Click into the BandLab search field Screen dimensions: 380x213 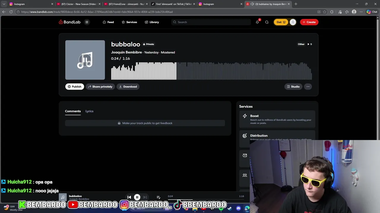[211, 22]
